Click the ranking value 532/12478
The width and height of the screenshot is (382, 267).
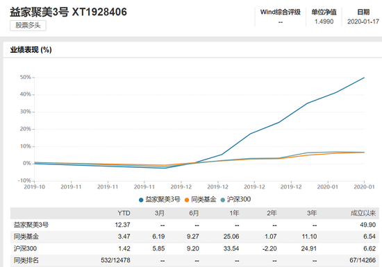point(115,260)
